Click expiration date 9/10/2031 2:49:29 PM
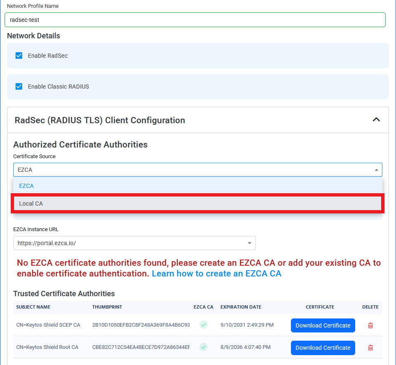 [247, 325]
